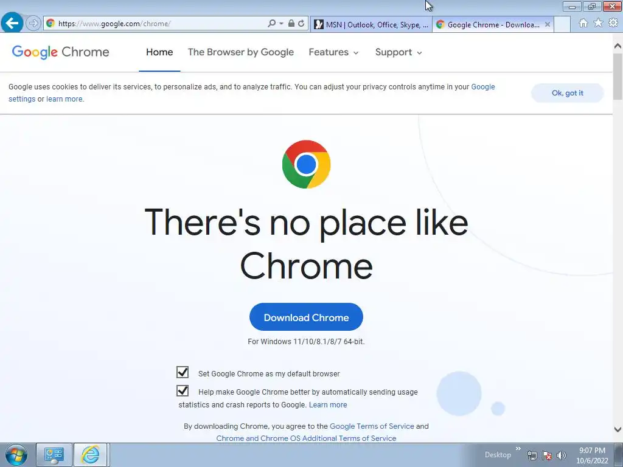The height and width of the screenshot is (467, 623).
Task: Open Favorites with the star icon
Action: (x=599, y=23)
